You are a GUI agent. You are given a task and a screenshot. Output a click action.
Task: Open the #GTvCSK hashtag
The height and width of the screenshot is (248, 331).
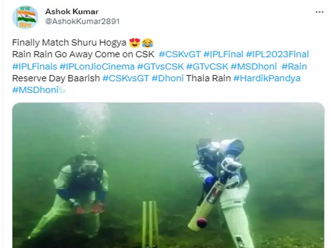[x=207, y=67]
